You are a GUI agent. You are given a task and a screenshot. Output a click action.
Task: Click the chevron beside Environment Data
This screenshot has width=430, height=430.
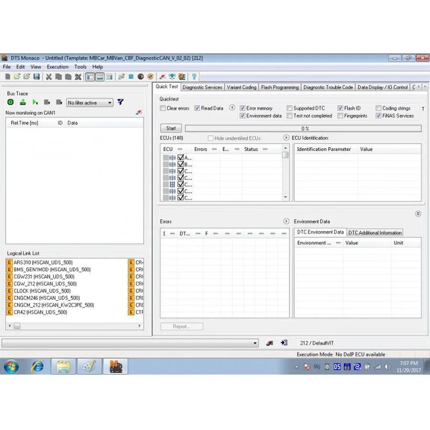tap(286, 221)
